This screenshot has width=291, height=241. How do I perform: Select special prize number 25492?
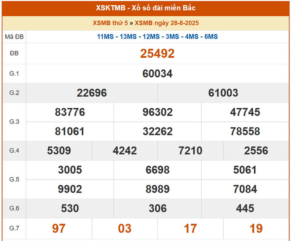(157, 54)
